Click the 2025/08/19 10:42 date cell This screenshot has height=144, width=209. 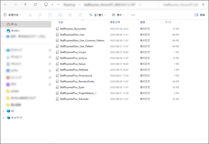point(119,70)
